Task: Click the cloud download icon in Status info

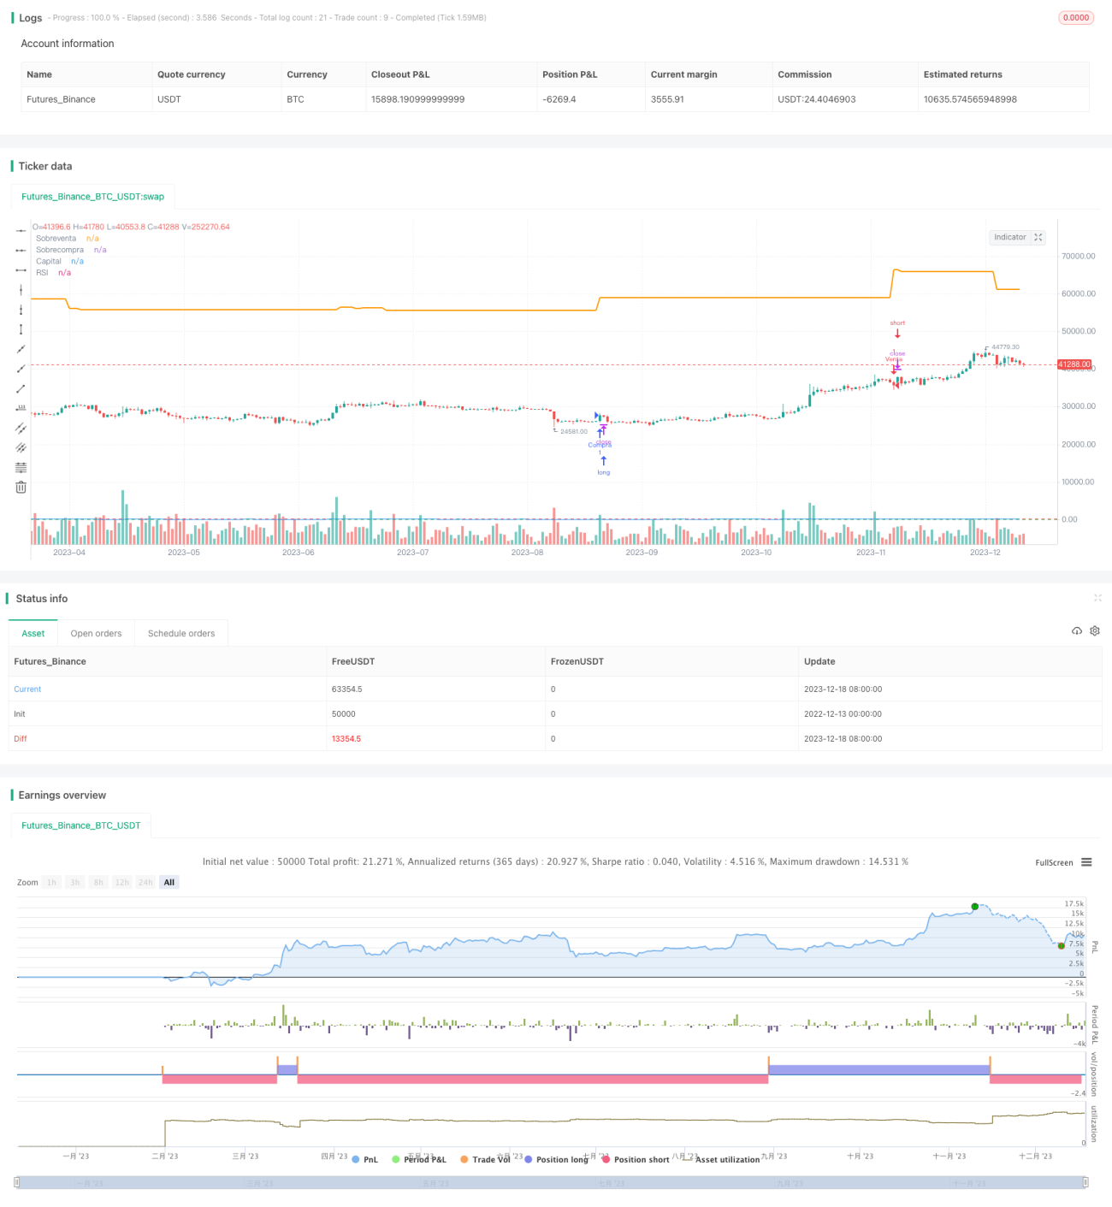Action: pyautogui.click(x=1077, y=630)
